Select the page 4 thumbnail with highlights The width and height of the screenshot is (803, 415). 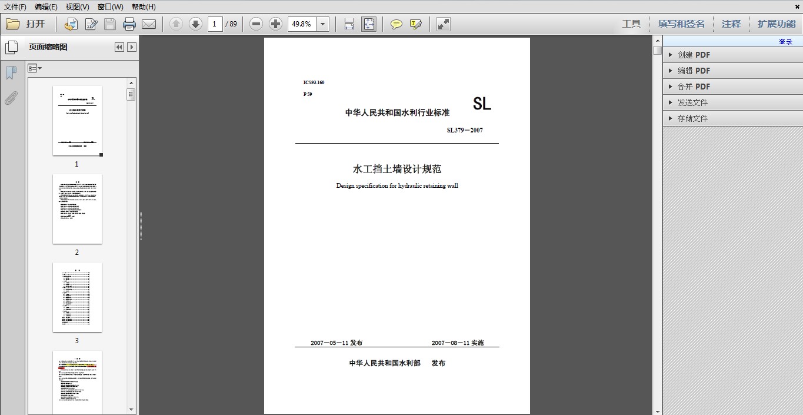77,383
